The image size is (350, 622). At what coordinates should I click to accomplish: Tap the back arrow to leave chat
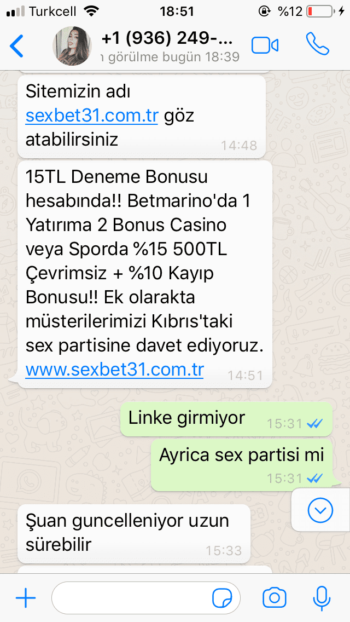click(x=16, y=45)
